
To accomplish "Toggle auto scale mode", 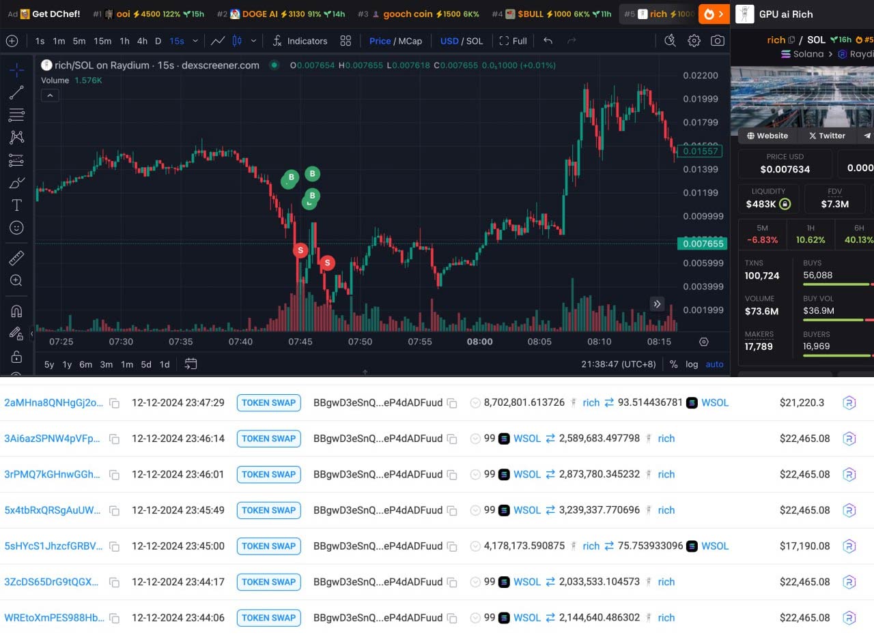I will 714,364.
